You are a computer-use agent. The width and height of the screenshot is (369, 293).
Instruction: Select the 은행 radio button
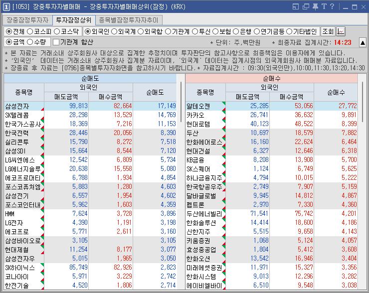[236, 31]
